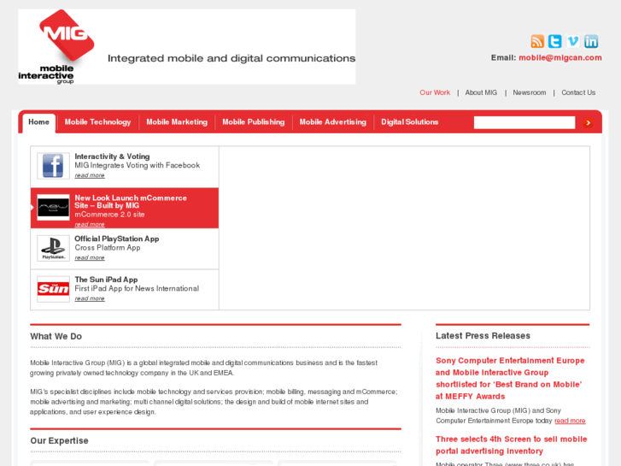Open the Mobile Publishing menu
The height and width of the screenshot is (466, 621).
(x=254, y=122)
